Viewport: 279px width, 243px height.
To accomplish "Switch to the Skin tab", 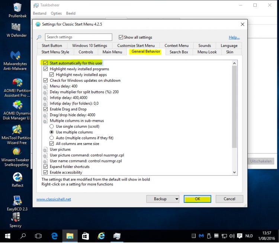I will tap(230, 52).
